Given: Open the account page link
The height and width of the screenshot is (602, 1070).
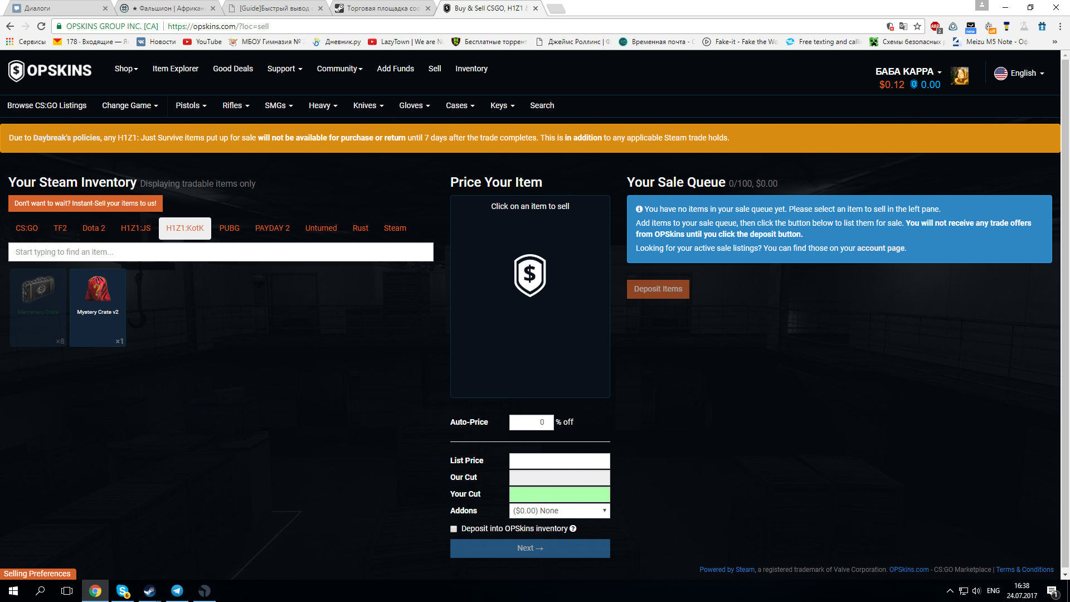Looking at the screenshot, I should pos(881,248).
